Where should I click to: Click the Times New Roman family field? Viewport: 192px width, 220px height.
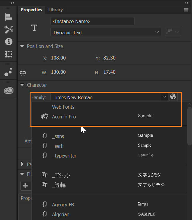click(x=105, y=97)
